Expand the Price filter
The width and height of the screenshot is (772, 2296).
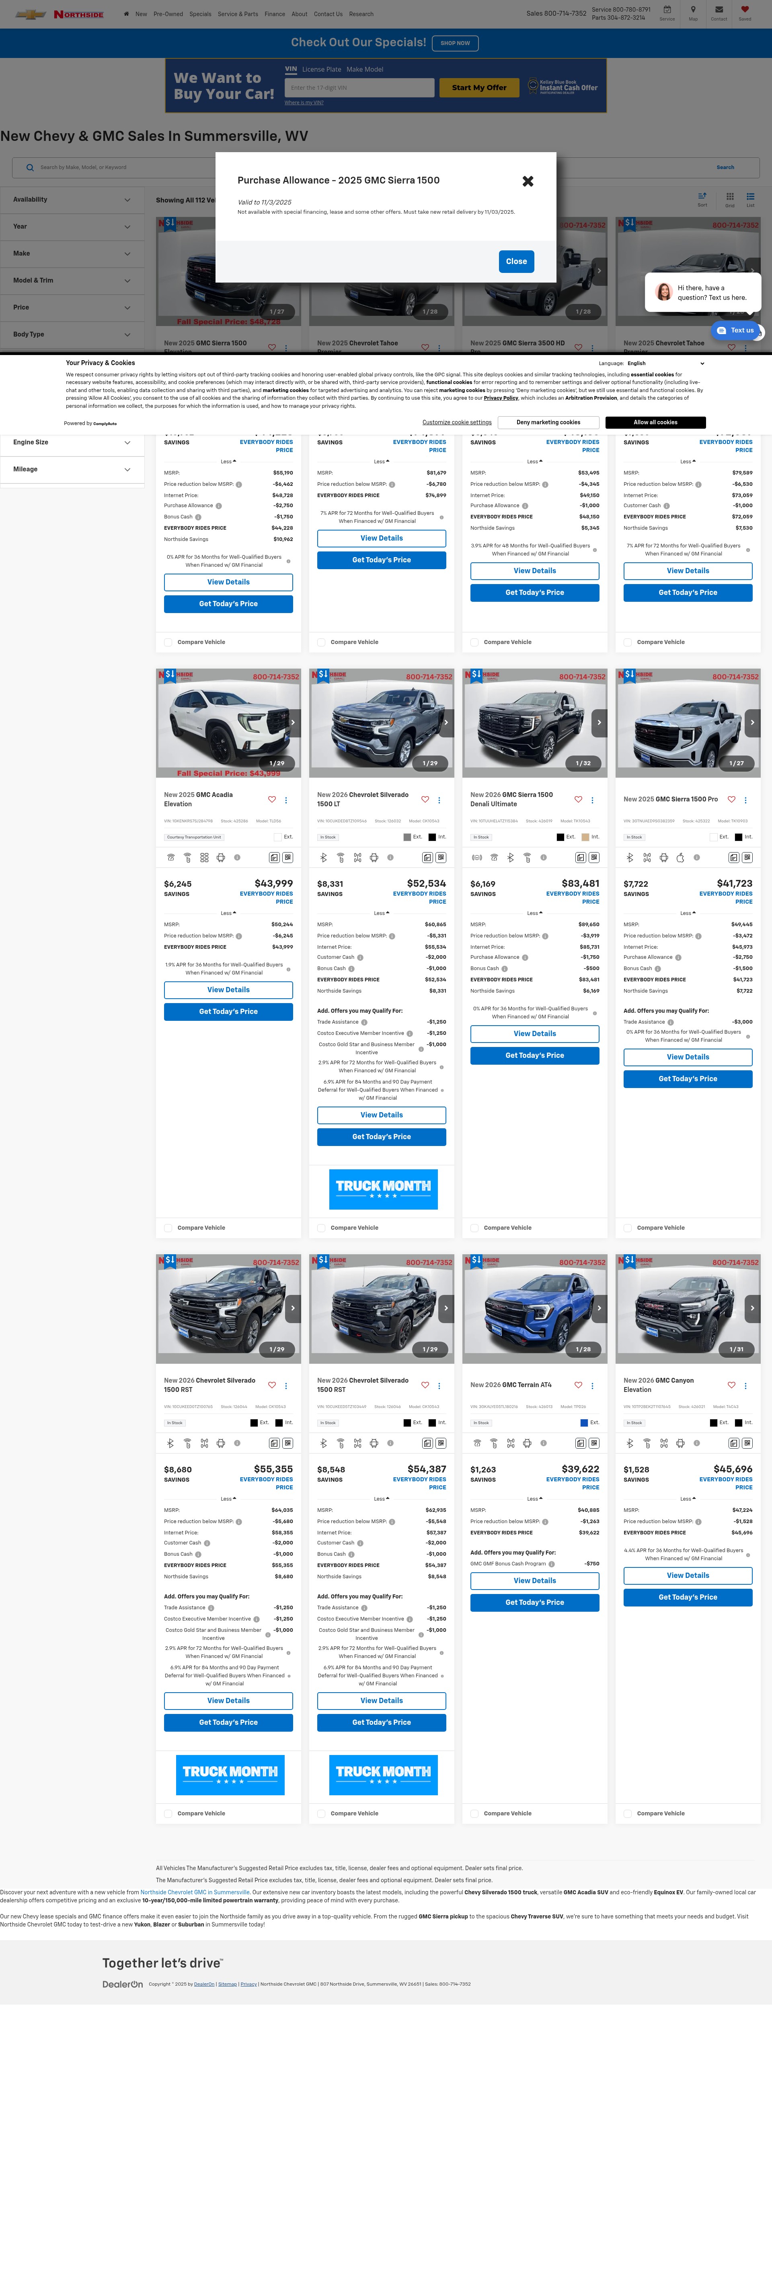(x=72, y=308)
